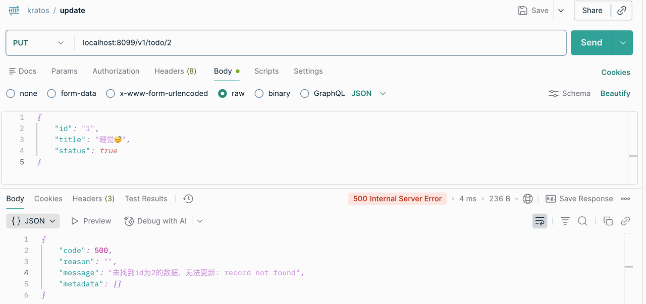Screen dimensions: 646x304
Task: Open the Headers (8) request tab
Action: coord(175,71)
